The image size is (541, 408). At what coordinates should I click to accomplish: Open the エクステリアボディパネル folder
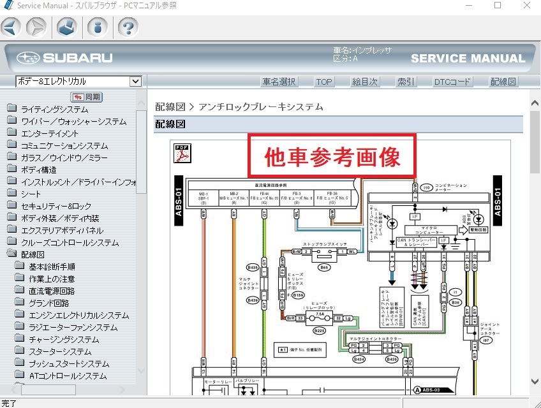pyautogui.click(x=62, y=230)
